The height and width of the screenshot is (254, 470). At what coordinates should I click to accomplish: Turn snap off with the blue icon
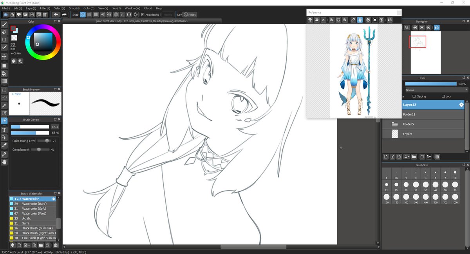[x=83, y=14]
